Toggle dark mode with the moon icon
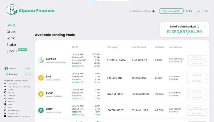Image resolution: width=214 pixels, height=122 pixels. 198,11
